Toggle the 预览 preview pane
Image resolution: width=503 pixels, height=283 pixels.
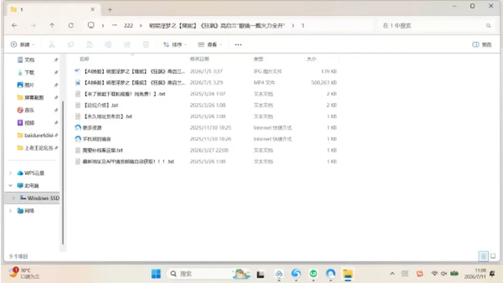pos(482,45)
